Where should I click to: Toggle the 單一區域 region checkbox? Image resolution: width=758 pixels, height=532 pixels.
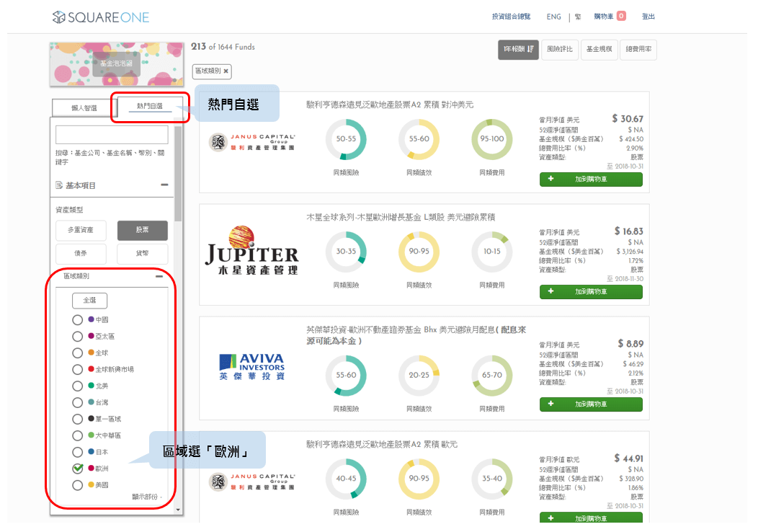click(77, 419)
